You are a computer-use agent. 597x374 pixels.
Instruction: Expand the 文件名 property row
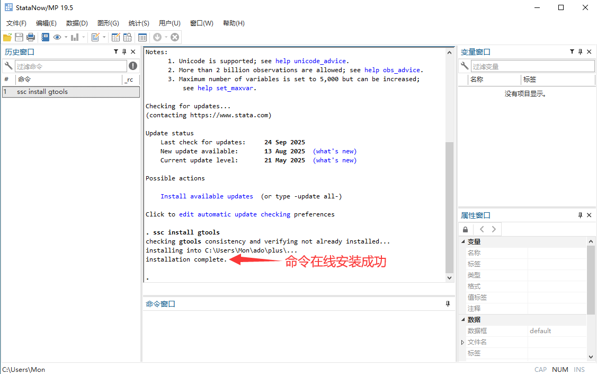tap(462, 342)
